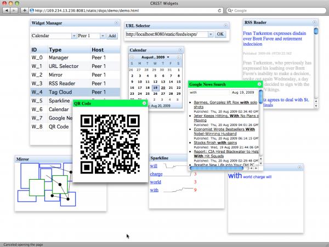Viewport: 329px width, 247px height.
Task: Slide the Google News horizontal scrollbar thumb
Action: (x=217, y=168)
